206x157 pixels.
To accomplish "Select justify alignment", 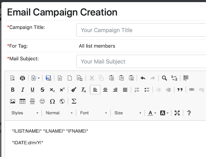I will [125, 90].
